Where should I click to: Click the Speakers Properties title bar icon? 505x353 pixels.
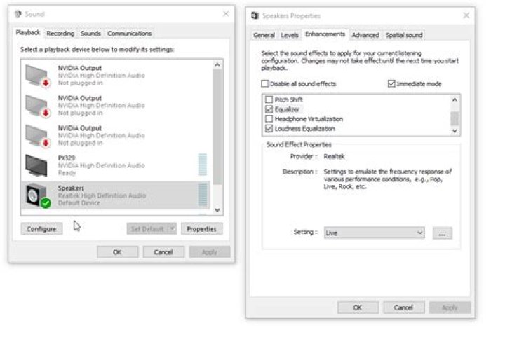point(255,15)
